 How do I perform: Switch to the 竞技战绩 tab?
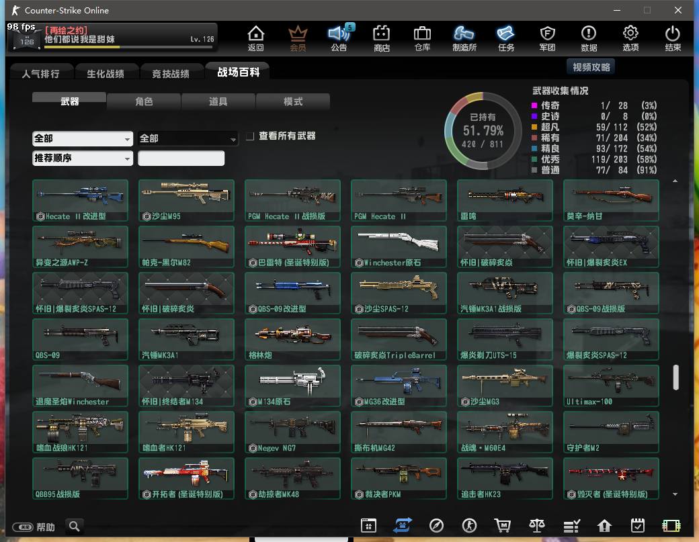pos(171,73)
